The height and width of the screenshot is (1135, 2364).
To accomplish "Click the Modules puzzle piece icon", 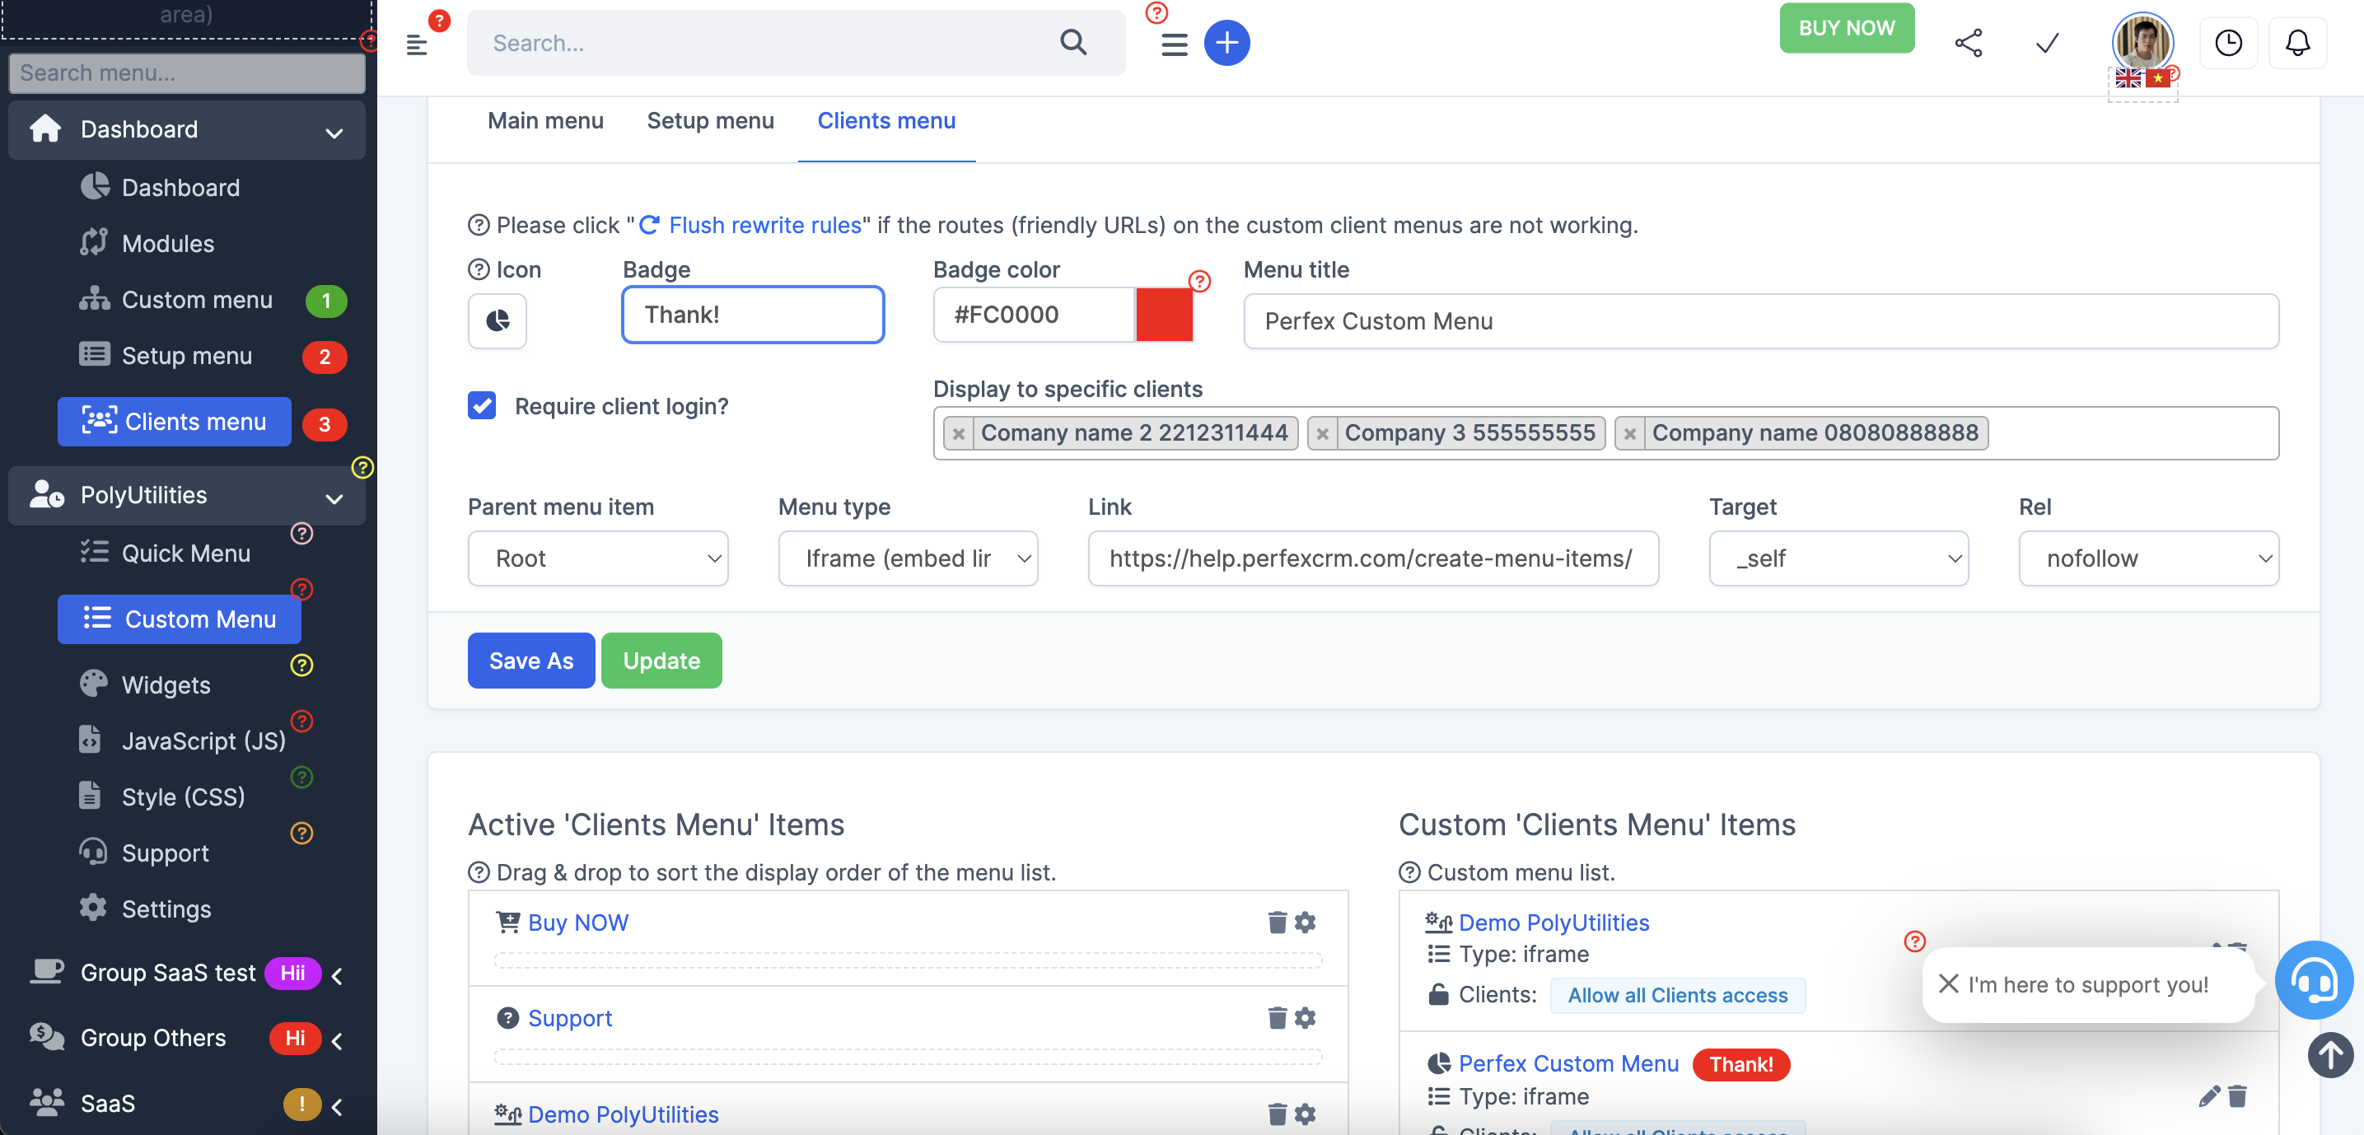I will coord(95,241).
